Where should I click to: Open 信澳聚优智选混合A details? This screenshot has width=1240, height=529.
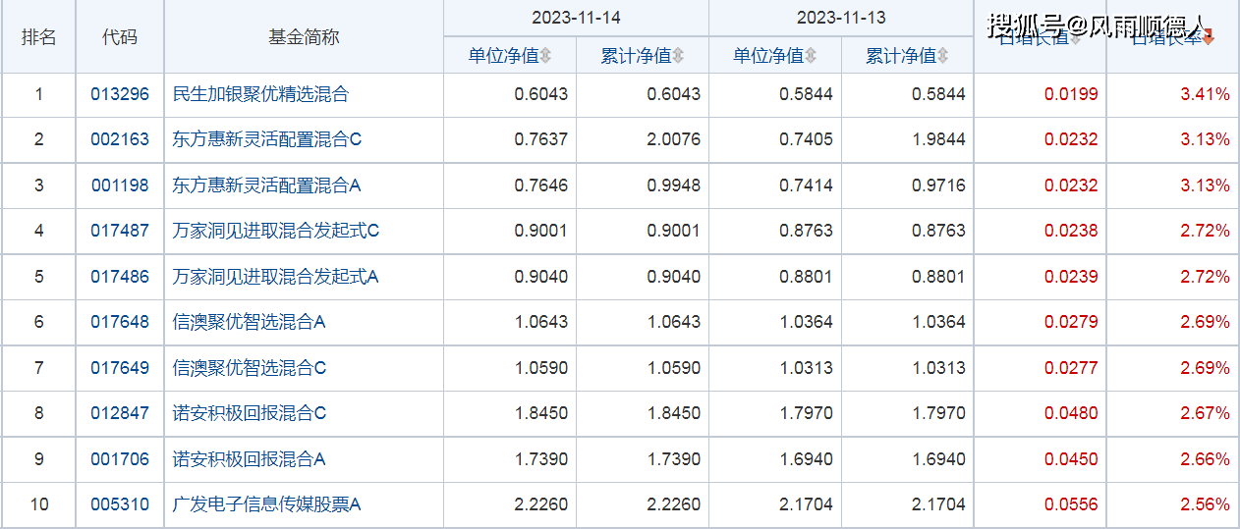tap(249, 322)
